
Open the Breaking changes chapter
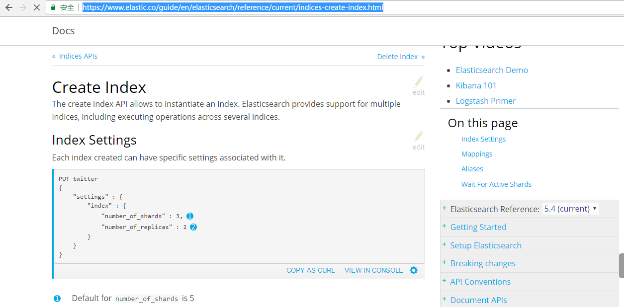[483, 263]
